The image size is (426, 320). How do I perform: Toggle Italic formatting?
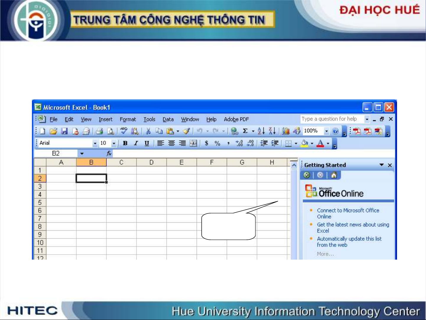pyautogui.click(x=136, y=143)
